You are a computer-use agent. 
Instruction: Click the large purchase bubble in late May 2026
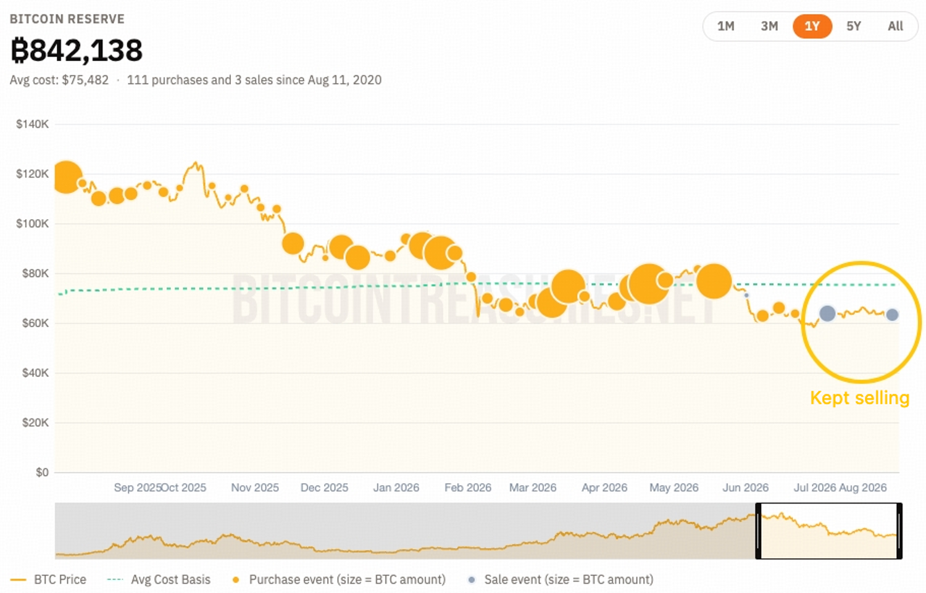714,281
